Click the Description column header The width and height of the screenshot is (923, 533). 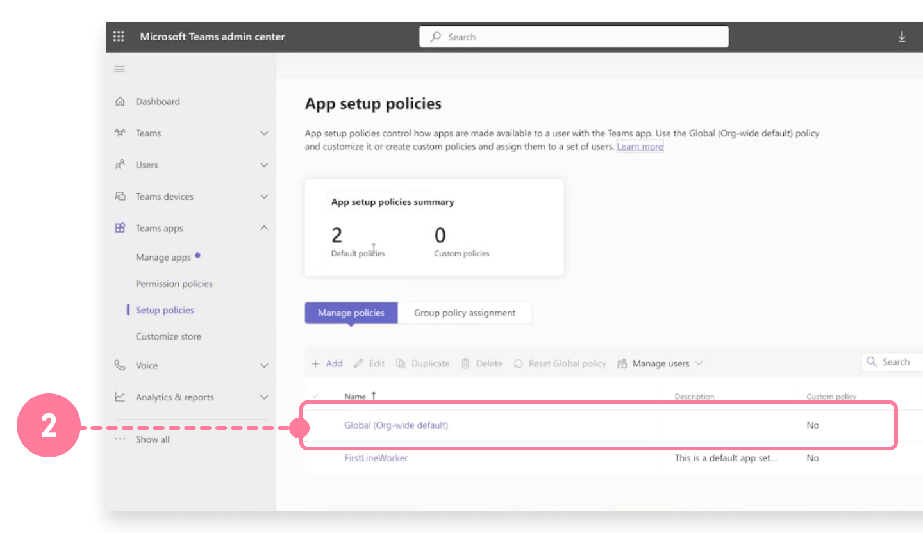click(x=694, y=397)
